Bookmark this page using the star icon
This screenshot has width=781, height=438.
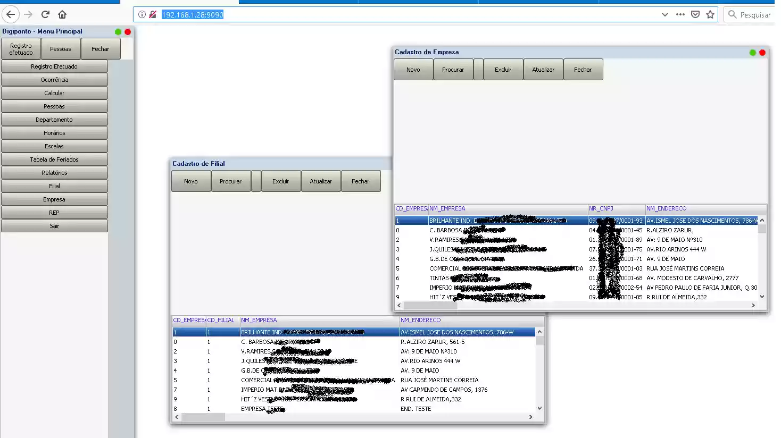tap(711, 14)
